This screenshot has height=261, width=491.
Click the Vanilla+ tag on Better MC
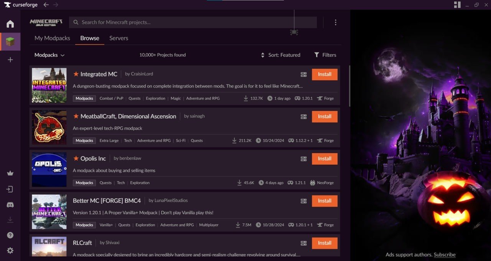(x=106, y=225)
